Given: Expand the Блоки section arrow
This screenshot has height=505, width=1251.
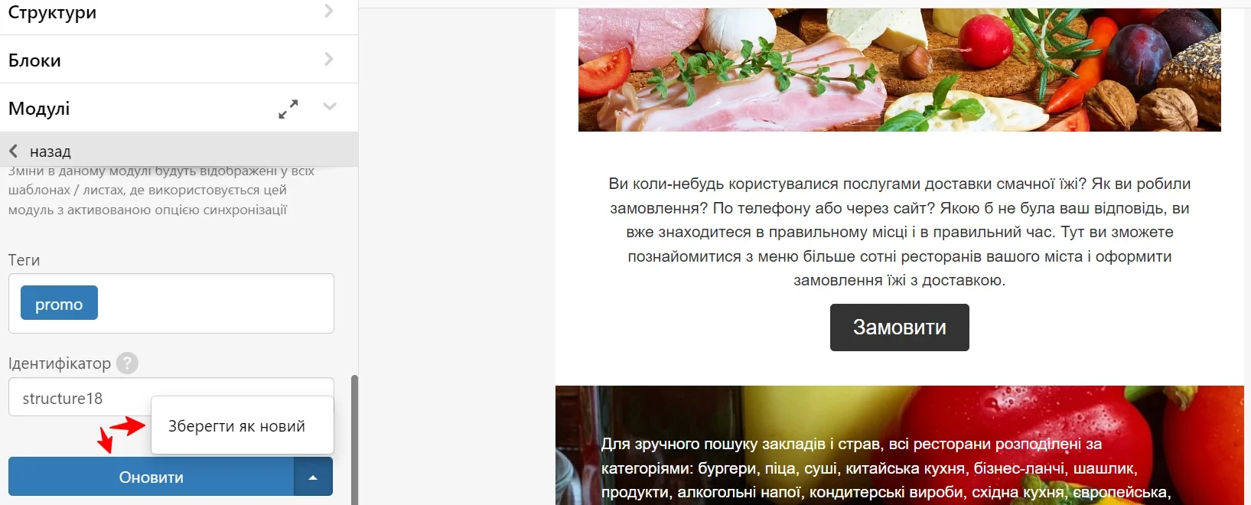Looking at the screenshot, I should 329,59.
